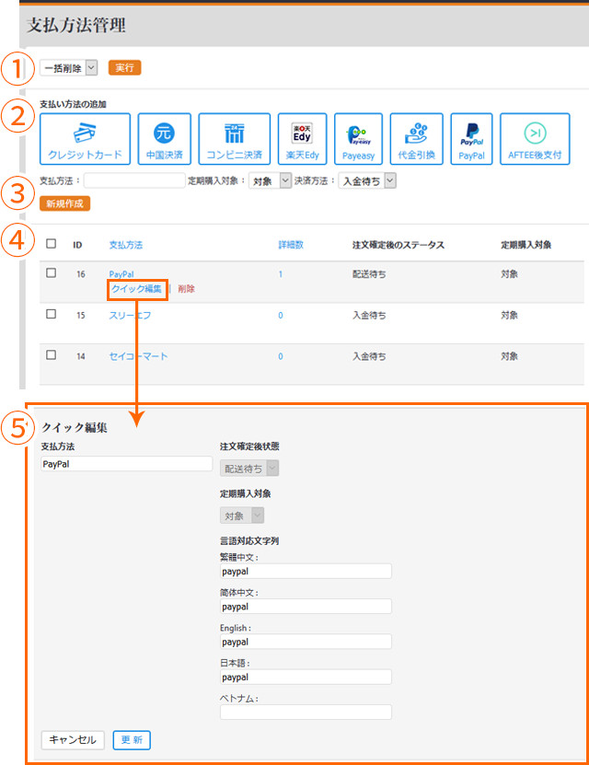Click the English language text field
Image resolution: width=589 pixels, height=765 pixels.
[x=306, y=642]
